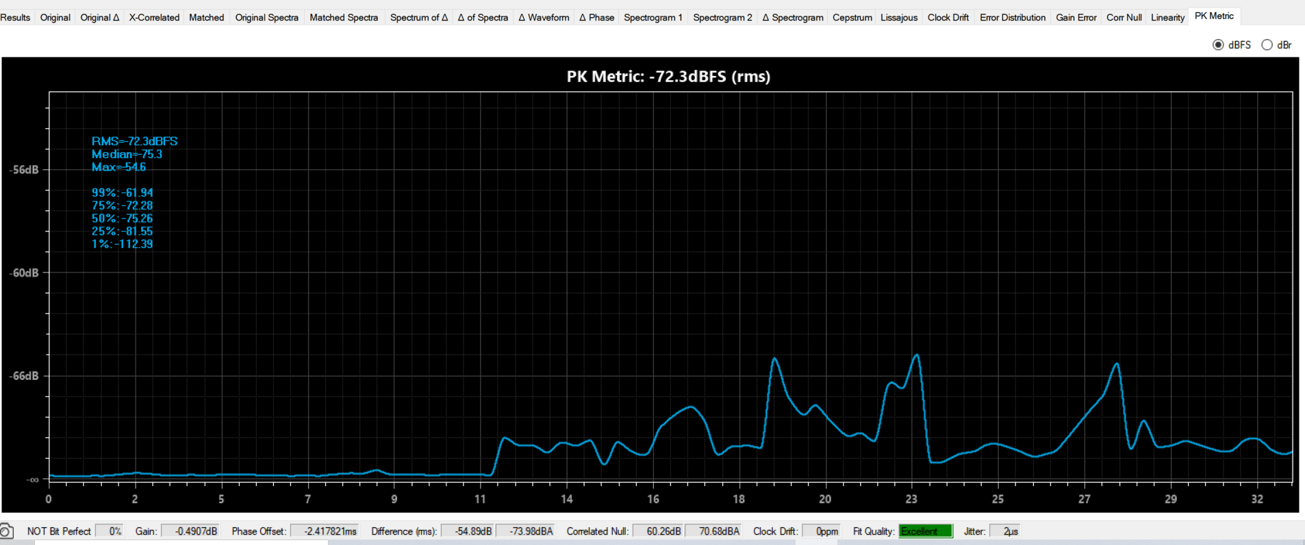Open the Linearity tab

tap(1168, 17)
